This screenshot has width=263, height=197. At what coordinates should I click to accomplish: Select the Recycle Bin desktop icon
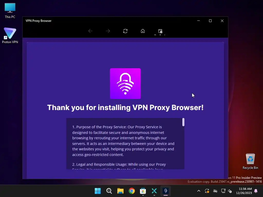tap(250, 161)
